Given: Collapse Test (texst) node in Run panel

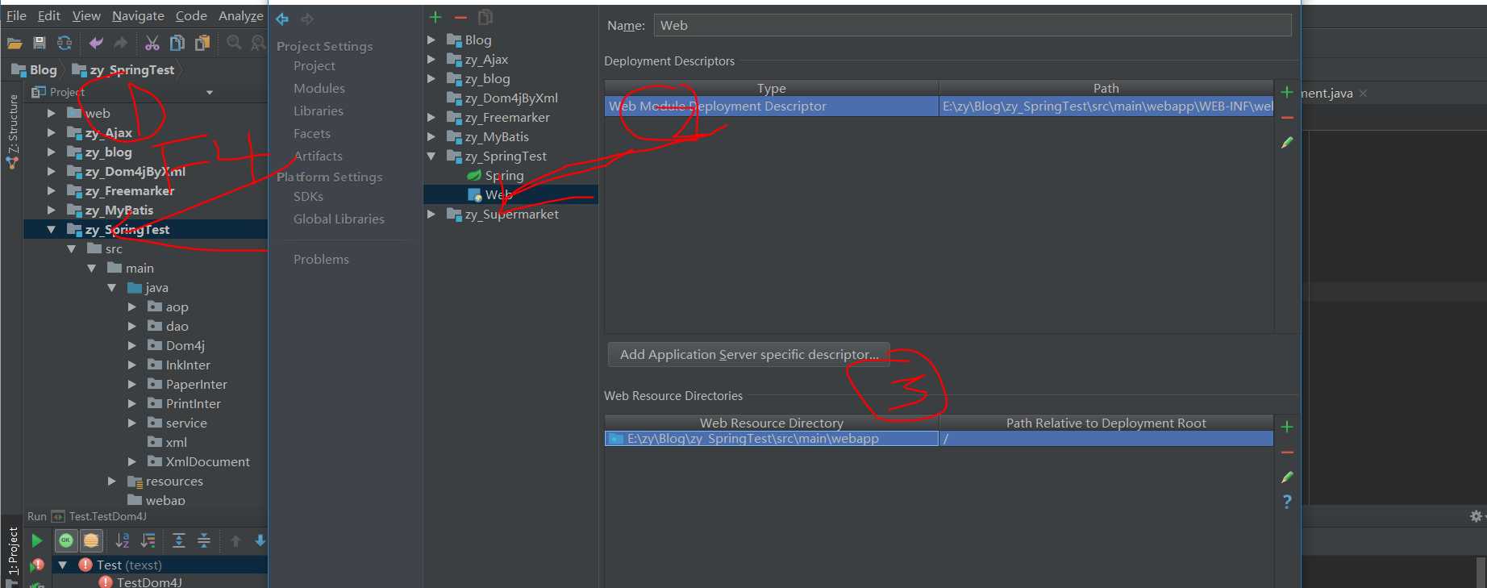Looking at the screenshot, I should coord(63,565).
